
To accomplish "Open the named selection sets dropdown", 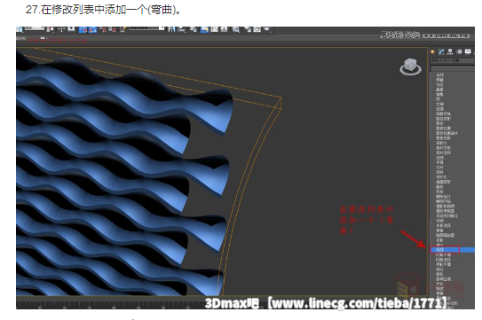I will pos(146,28).
